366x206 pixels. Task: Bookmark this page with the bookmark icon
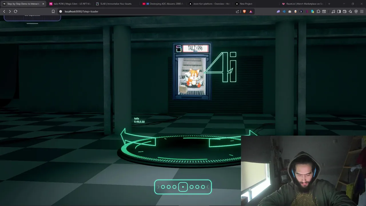pos(53,11)
